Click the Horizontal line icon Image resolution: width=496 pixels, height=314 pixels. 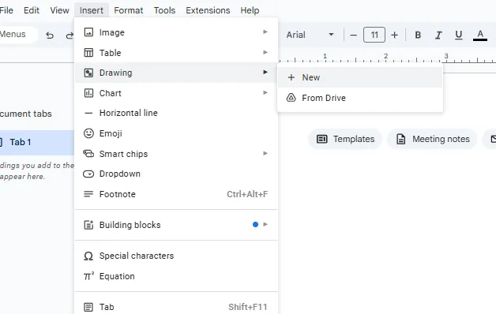point(88,113)
